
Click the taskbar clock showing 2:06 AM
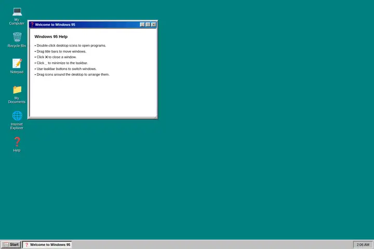click(363, 244)
